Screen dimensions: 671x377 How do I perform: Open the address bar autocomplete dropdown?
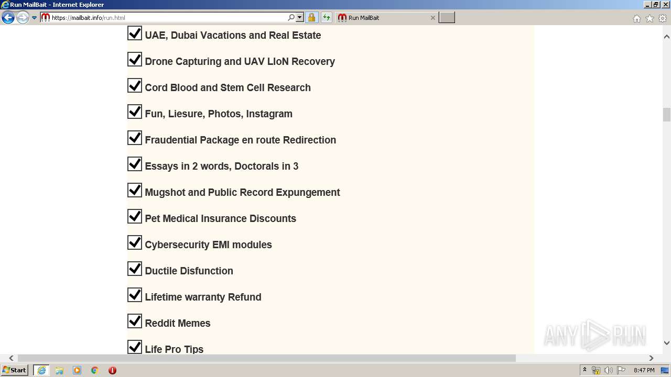(x=300, y=18)
